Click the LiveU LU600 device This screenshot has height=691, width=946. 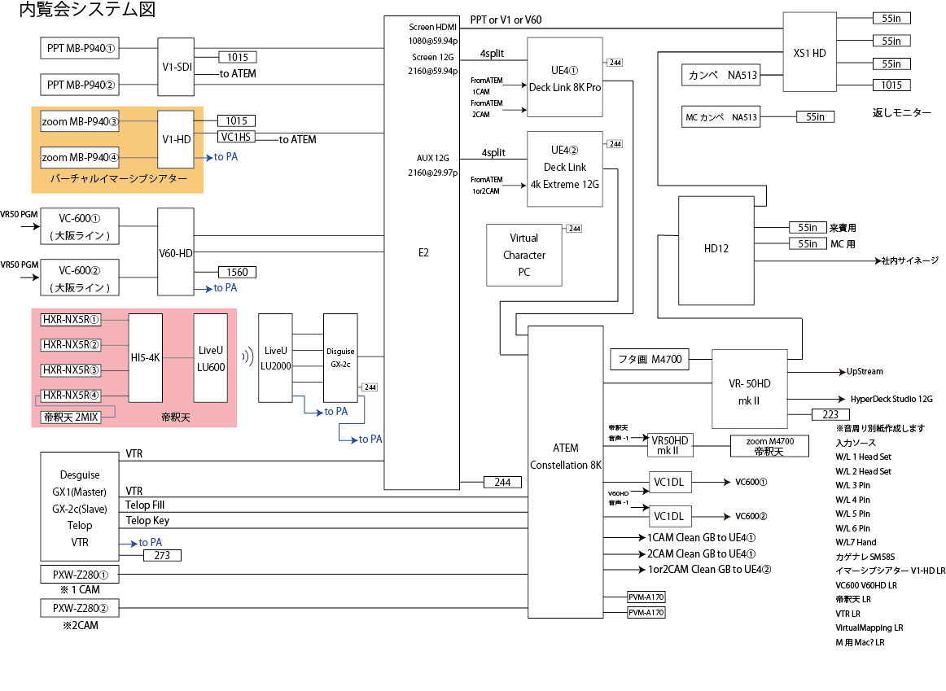(x=209, y=356)
